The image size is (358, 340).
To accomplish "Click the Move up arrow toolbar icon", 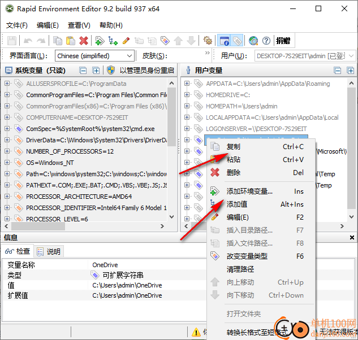I will [178, 41].
